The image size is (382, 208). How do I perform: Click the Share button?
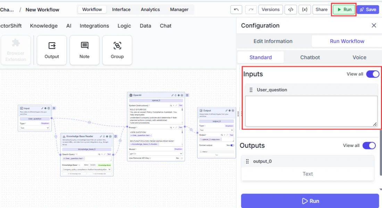coord(321,10)
